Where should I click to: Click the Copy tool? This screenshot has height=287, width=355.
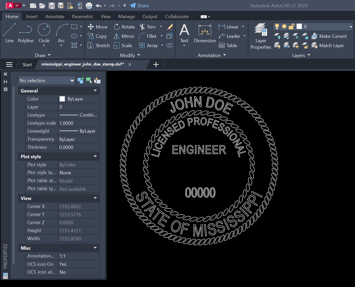click(x=97, y=36)
